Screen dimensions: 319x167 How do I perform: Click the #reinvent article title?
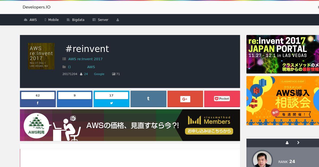pyautogui.click(x=87, y=49)
